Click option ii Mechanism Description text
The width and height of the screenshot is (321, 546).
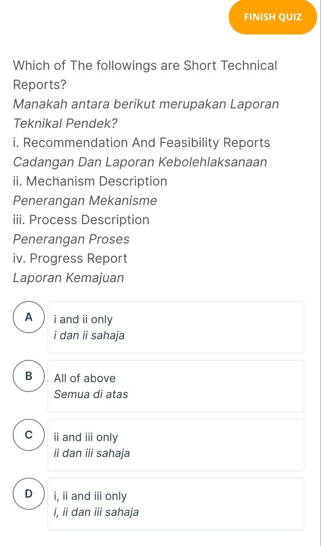click(90, 181)
